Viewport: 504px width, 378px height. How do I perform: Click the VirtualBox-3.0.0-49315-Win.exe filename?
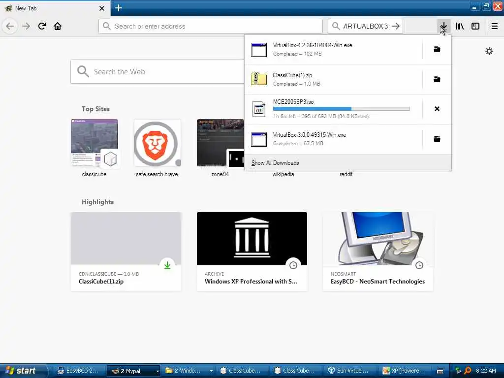310,135
